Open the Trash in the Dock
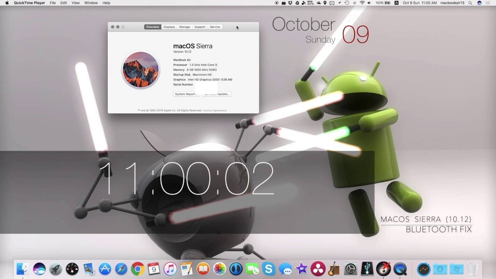 coord(473,269)
